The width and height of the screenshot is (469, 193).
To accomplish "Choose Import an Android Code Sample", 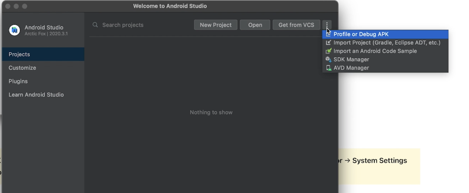I will point(385,51).
